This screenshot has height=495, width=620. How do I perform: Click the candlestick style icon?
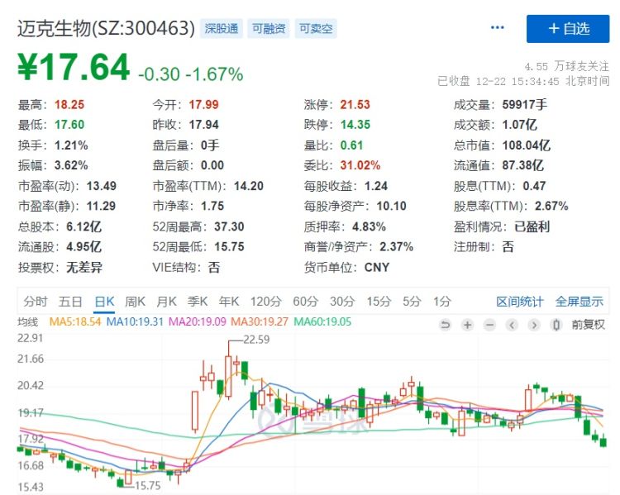(556, 325)
